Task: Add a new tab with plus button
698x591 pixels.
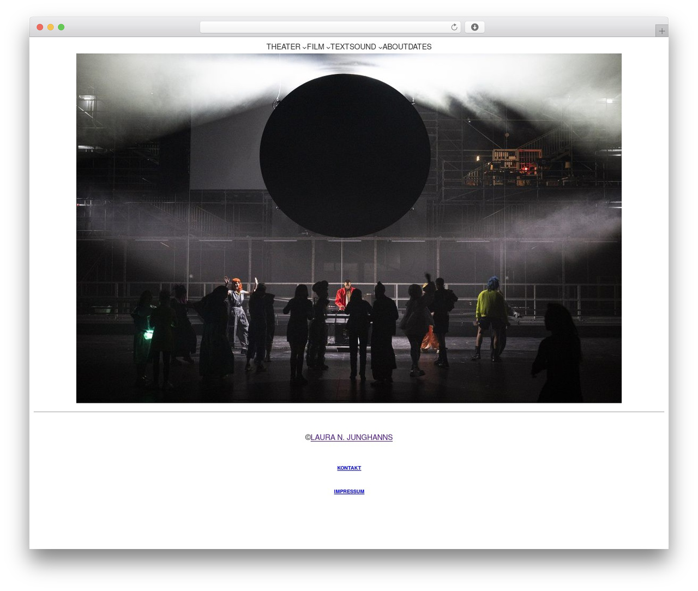Action: tap(661, 31)
